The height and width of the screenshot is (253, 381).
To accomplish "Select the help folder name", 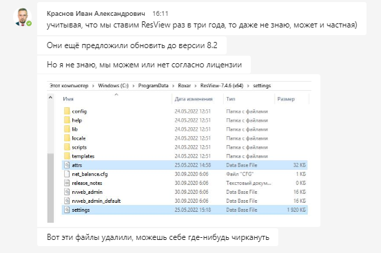I will (x=76, y=120).
